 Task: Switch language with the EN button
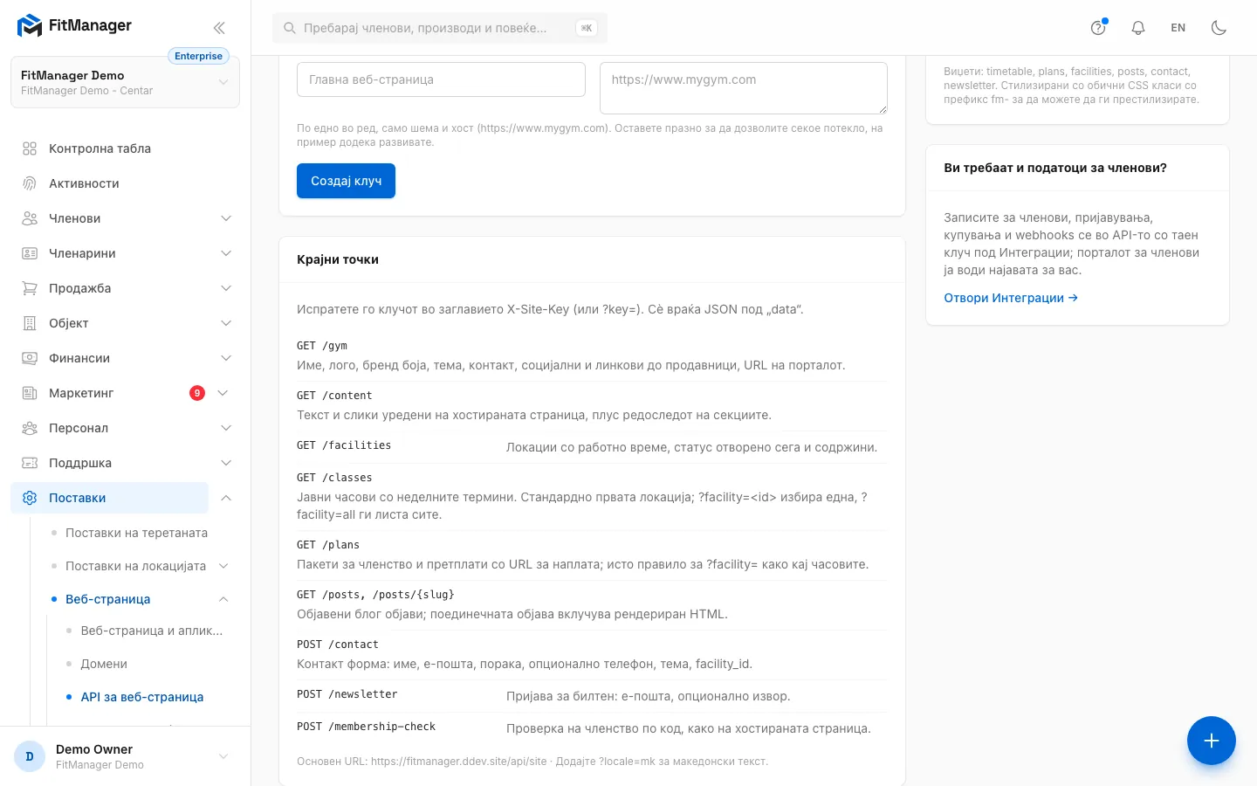1178,28
